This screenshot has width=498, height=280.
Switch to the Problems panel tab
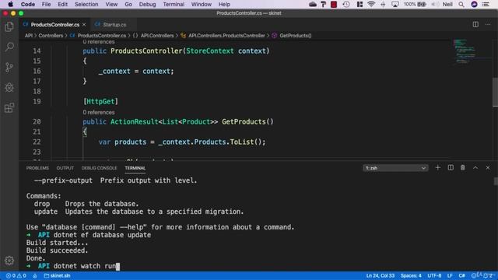click(x=37, y=168)
